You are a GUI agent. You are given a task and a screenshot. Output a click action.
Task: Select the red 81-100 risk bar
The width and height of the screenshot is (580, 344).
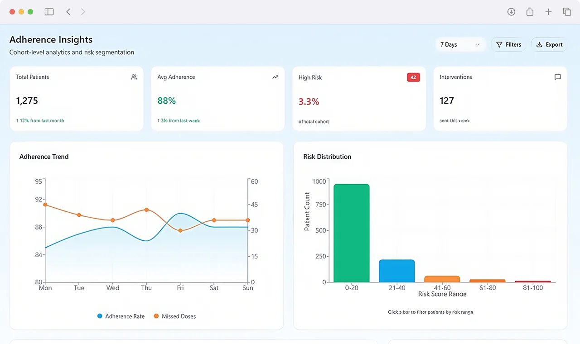point(533,281)
